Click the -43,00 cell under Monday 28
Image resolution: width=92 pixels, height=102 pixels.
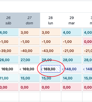(x=51, y=50)
